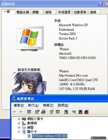Image resolution: width=108 pixels, height=140 pixels.
Task: Click the NVIDIA GeForce GTX 260 device icon
Action: click(29, 136)
